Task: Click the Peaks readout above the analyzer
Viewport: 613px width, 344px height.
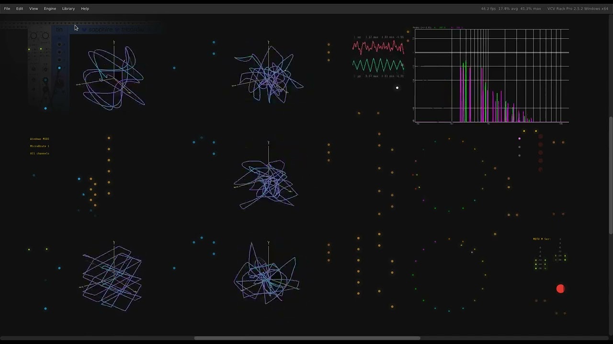Action: pyautogui.click(x=438, y=28)
